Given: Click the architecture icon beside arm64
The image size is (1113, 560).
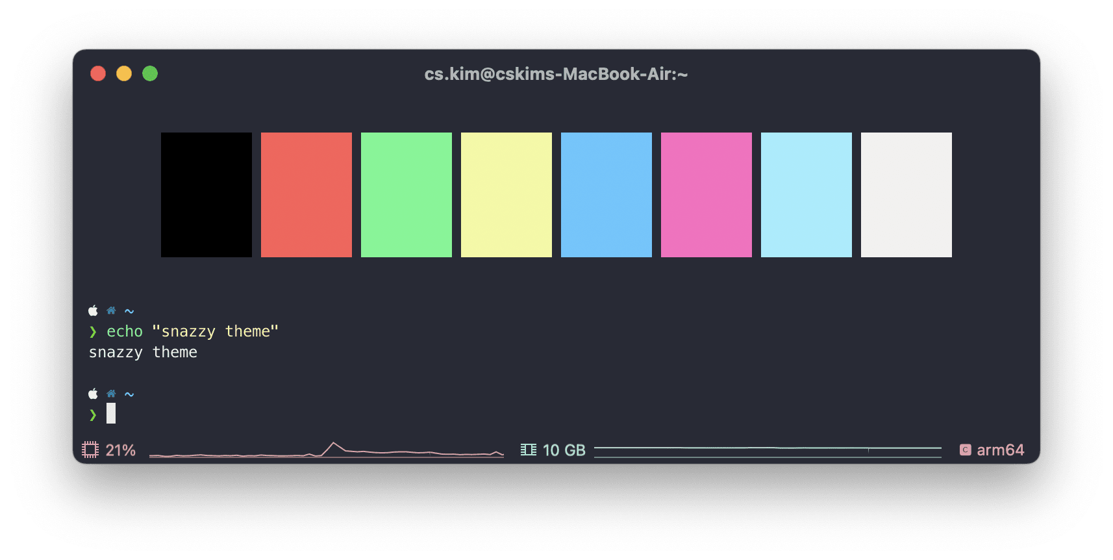Looking at the screenshot, I should [x=966, y=450].
